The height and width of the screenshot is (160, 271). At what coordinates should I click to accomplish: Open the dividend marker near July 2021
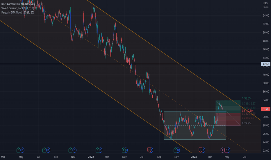(48, 150)
